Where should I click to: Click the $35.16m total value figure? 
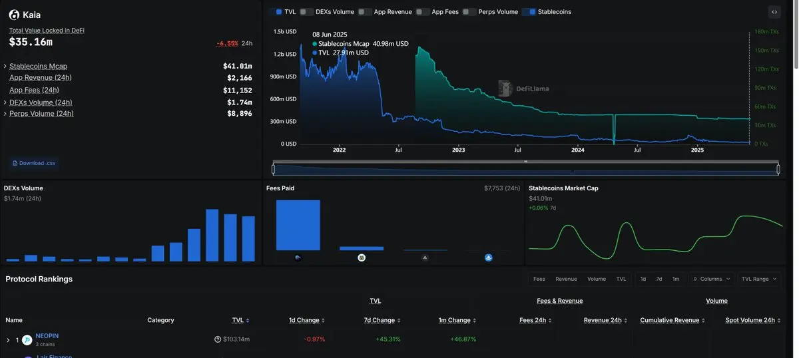[31, 42]
